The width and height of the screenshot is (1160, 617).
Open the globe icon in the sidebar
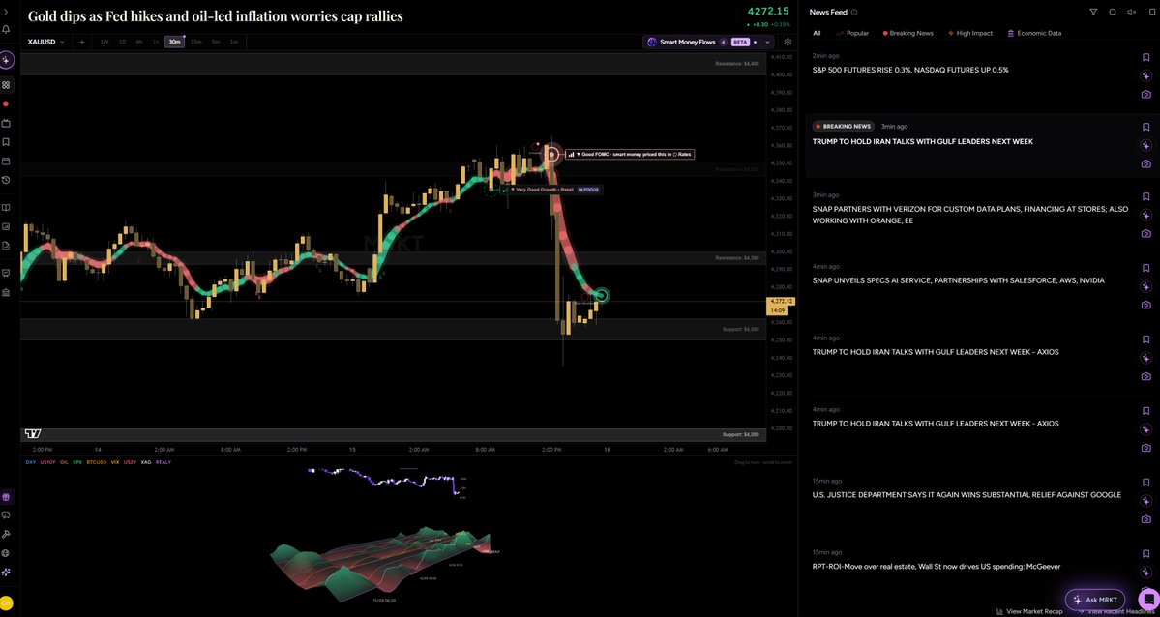(x=6, y=552)
